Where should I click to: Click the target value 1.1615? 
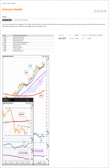click(76, 38)
